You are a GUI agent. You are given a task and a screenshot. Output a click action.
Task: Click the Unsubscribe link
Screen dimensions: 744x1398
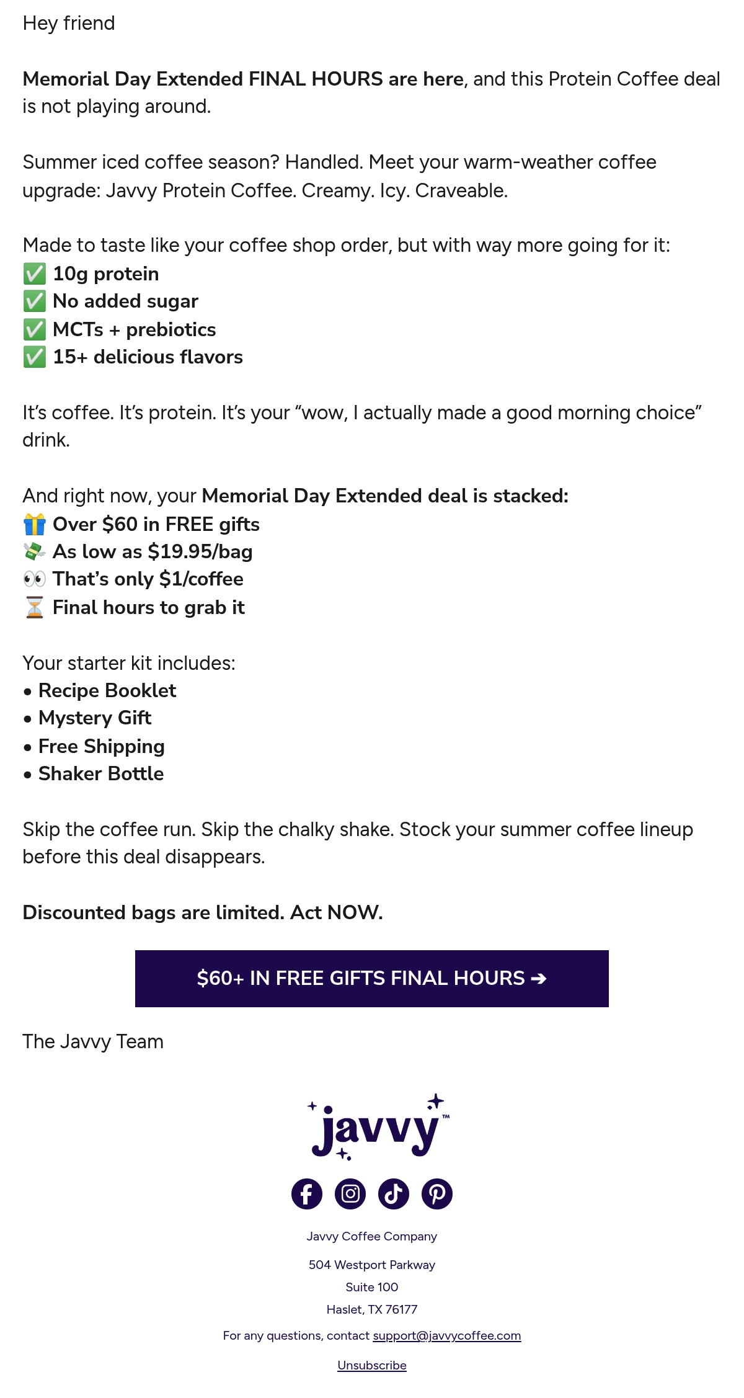click(372, 1365)
